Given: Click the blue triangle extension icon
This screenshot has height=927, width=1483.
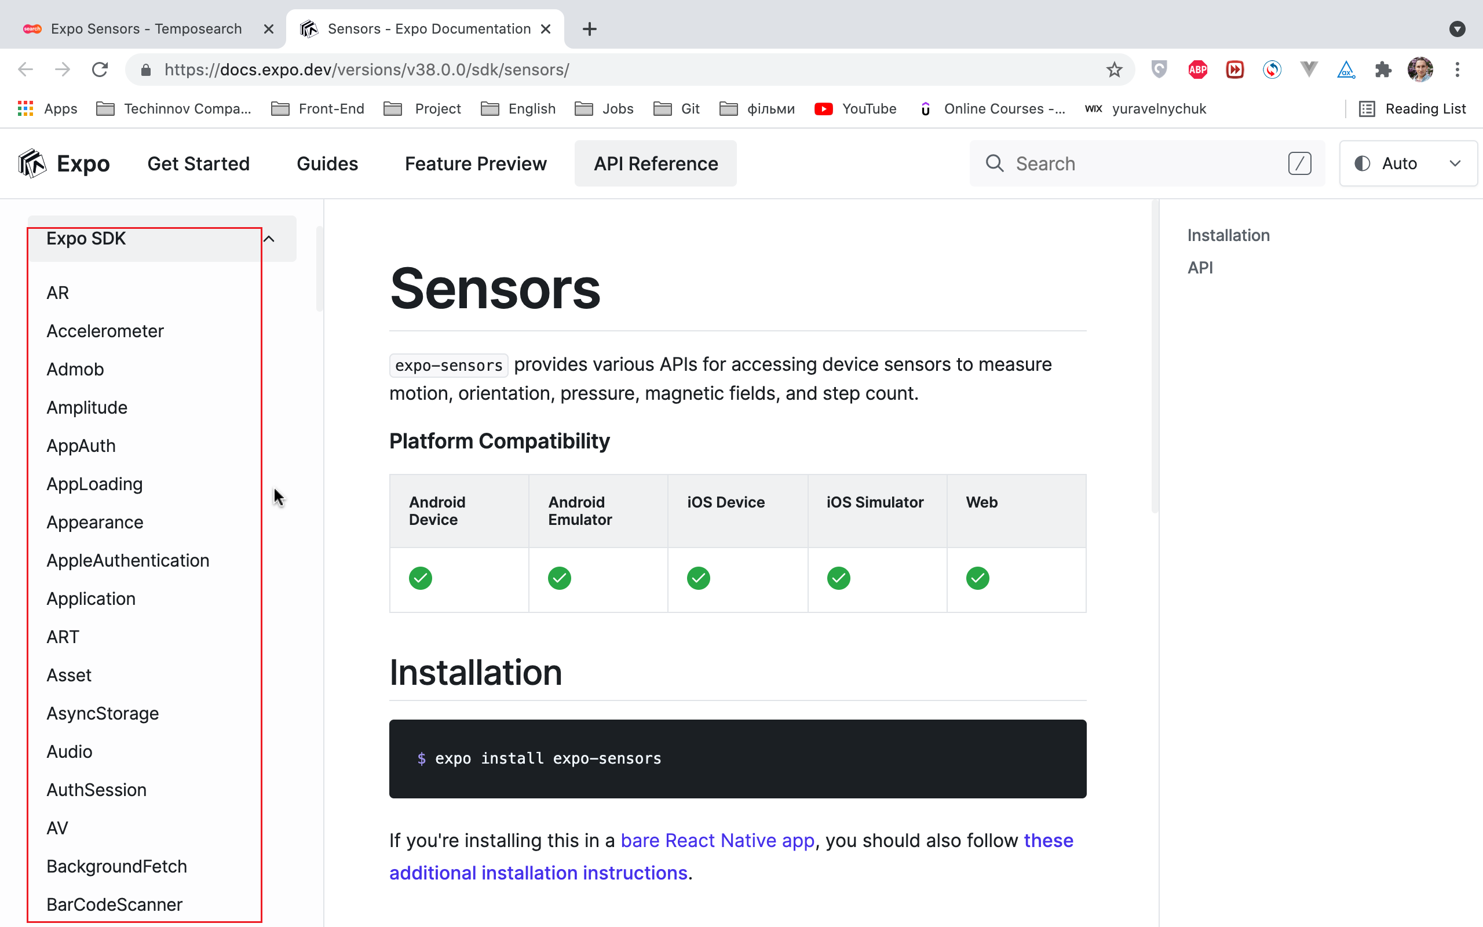Looking at the screenshot, I should coord(1346,70).
